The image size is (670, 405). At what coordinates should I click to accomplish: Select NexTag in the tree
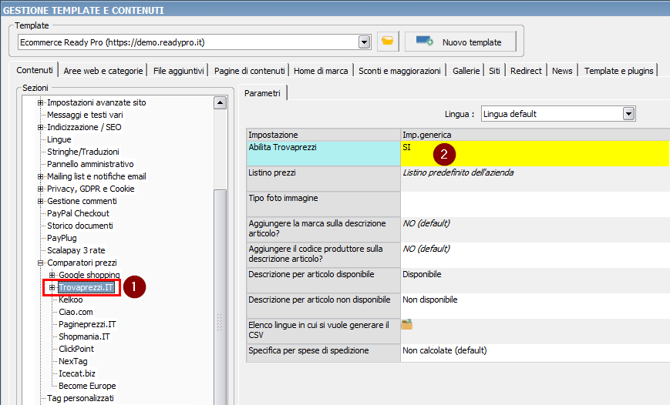click(x=73, y=361)
